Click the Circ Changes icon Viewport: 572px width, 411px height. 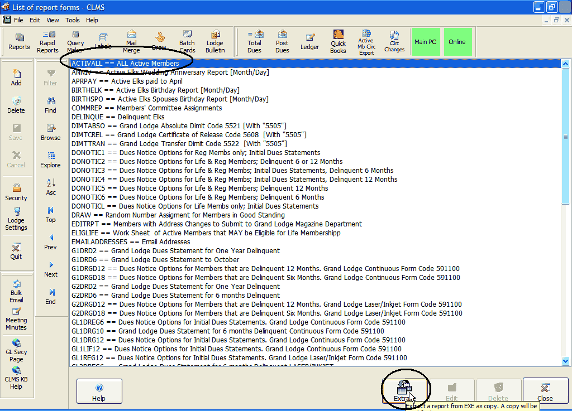coord(394,42)
